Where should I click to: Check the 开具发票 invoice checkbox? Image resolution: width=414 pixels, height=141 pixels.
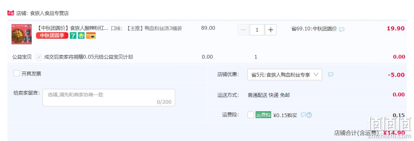17,73
